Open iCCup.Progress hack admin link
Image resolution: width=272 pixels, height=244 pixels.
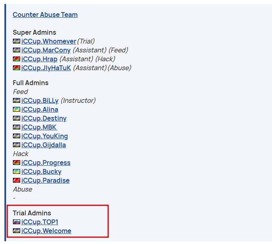pos(46,163)
